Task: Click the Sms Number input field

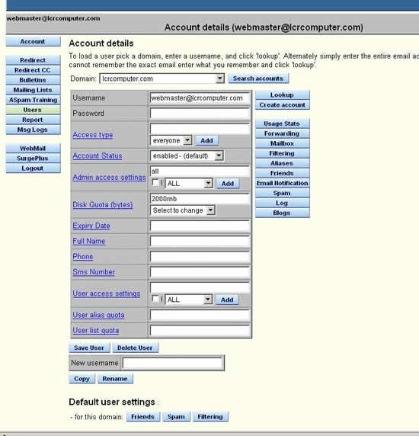Action: click(x=200, y=272)
